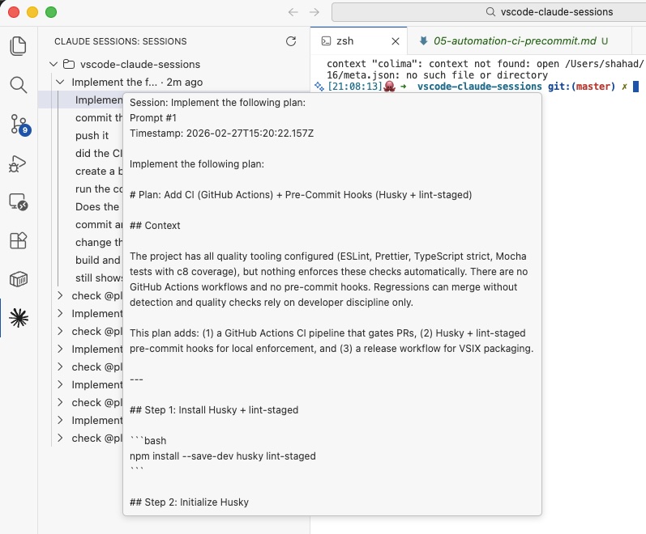This screenshot has height=534, width=646.
Task: Open the Run and Debug view
Action: pyautogui.click(x=18, y=163)
